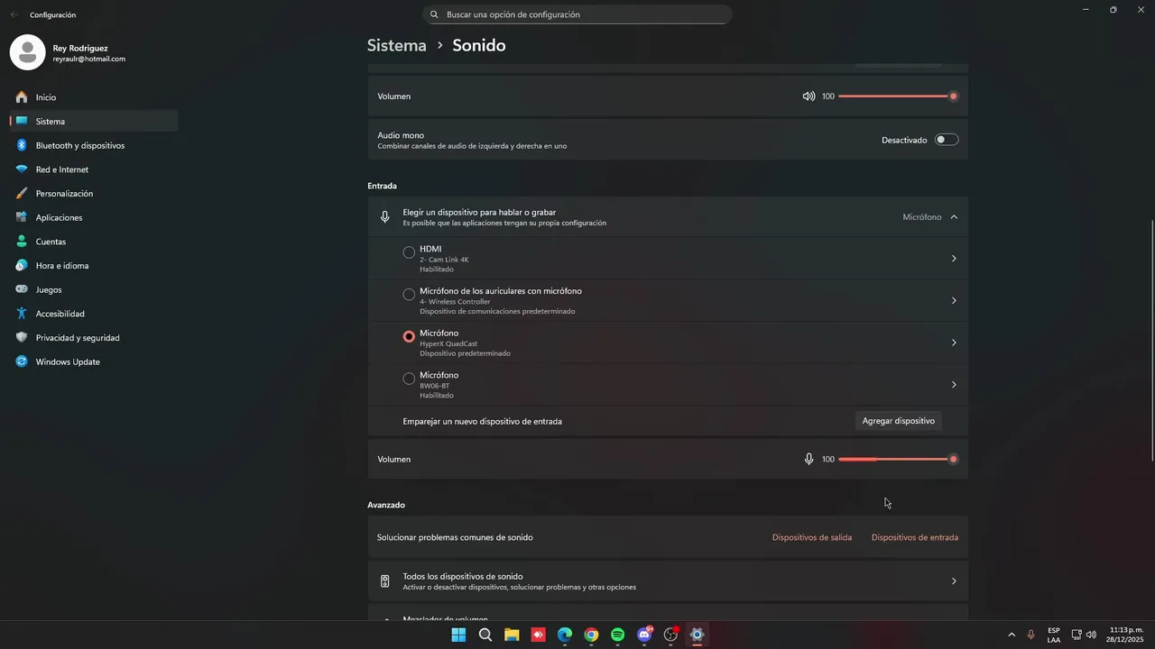1155x649 pixels.
Task: Select BW06-BT microphone radio button
Action: (x=409, y=379)
